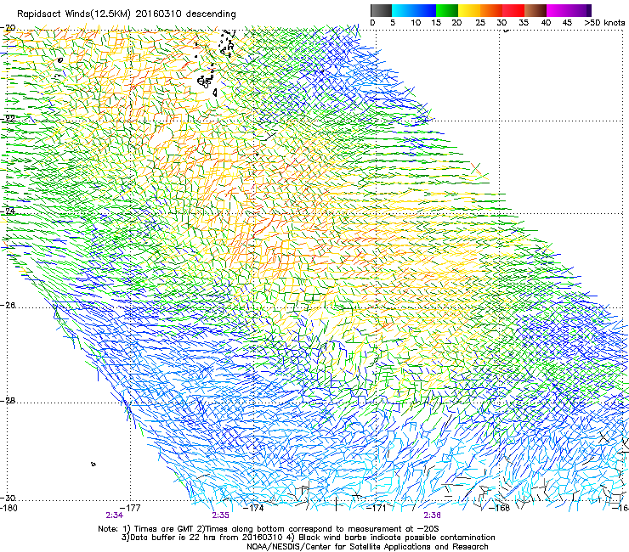Image resolution: width=629 pixels, height=552 pixels.
Task: Click the -24 latitude axis label
Action: (x=8, y=211)
